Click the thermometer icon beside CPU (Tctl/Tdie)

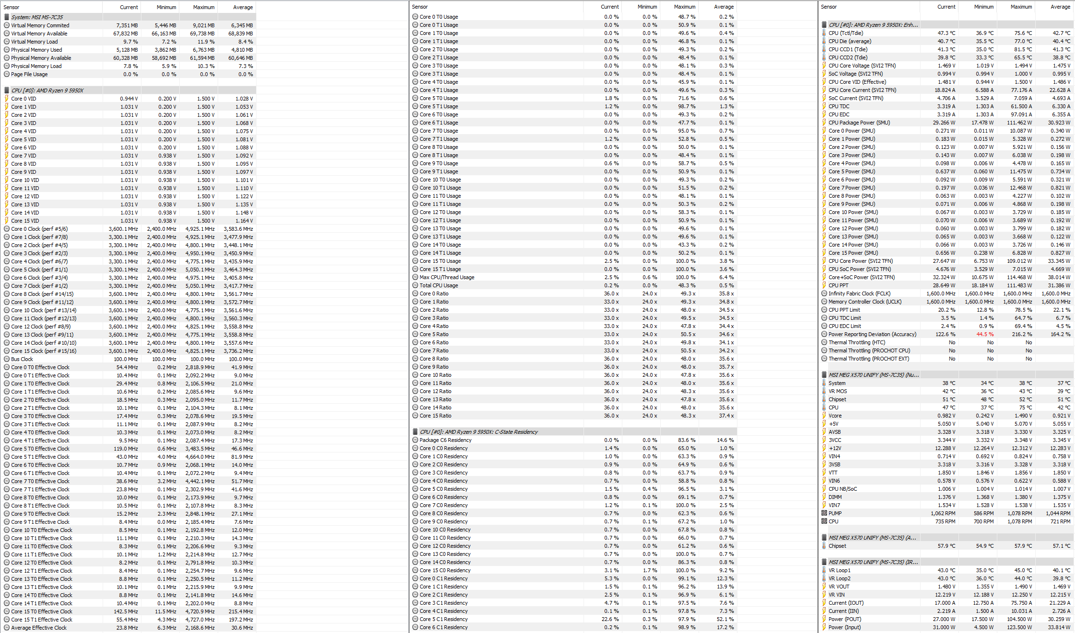click(x=825, y=33)
